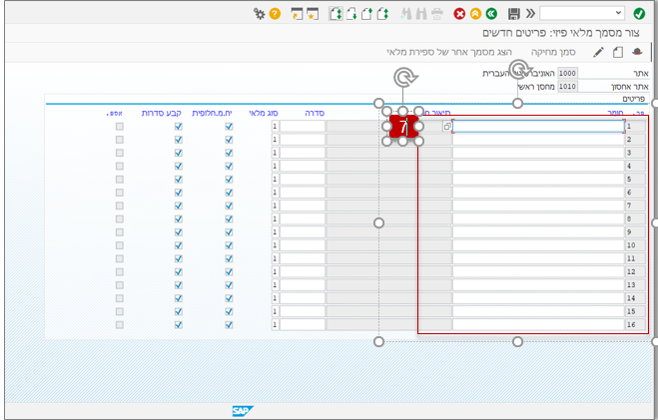658x420 pixels.
Task: Click the storage location field containing 1010
Action: (567, 87)
